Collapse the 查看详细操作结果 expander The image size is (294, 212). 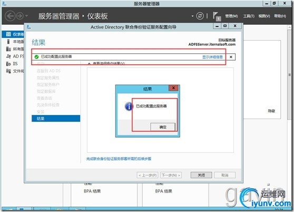[x=89, y=64]
